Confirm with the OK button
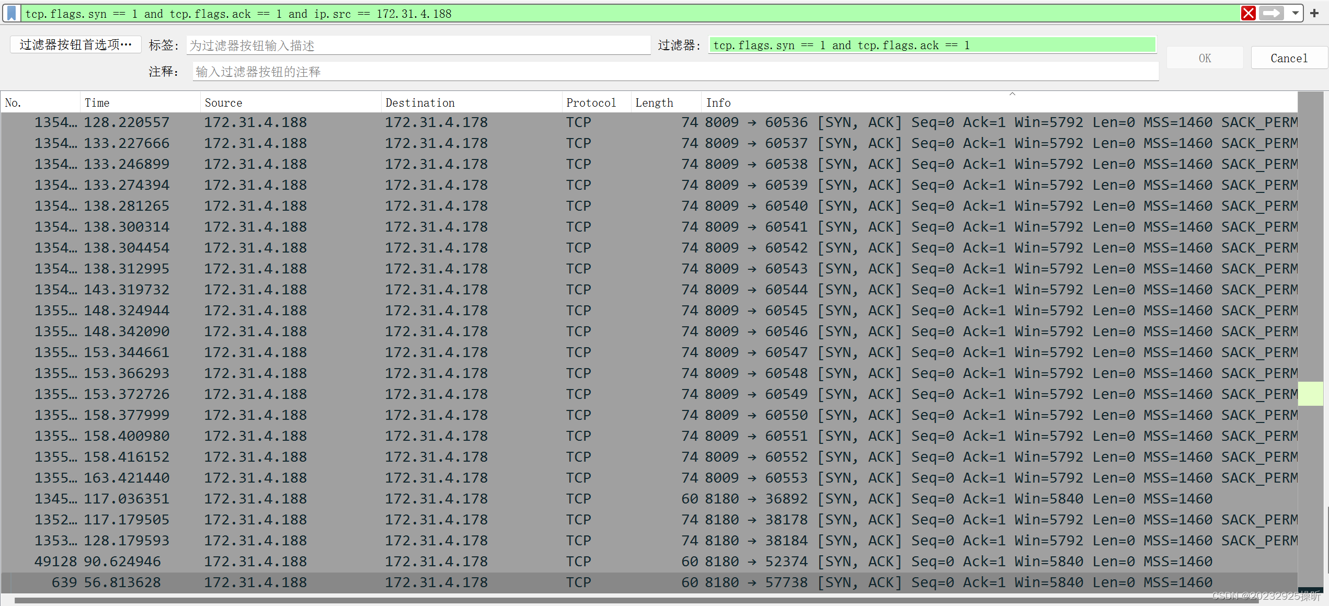 coord(1205,58)
